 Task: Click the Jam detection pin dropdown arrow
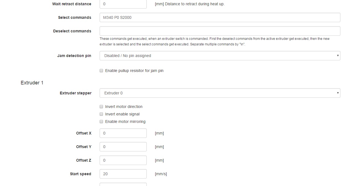(x=338, y=56)
